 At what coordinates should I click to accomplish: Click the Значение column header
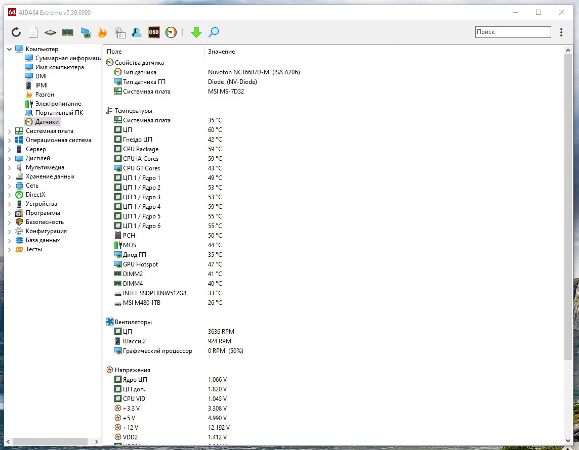coord(299,52)
